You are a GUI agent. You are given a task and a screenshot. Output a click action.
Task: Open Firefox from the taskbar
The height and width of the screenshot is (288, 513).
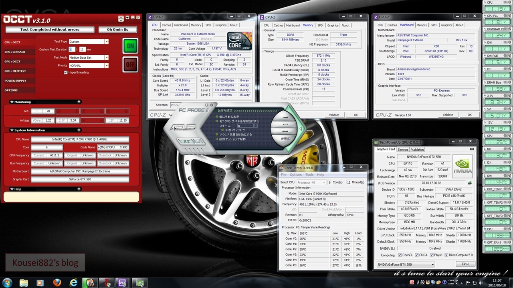(57, 283)
